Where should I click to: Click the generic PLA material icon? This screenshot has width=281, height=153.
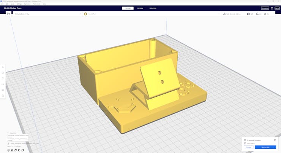(x=85, y=14)
